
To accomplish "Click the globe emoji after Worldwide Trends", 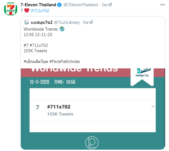I will click(x=62, y=29).
